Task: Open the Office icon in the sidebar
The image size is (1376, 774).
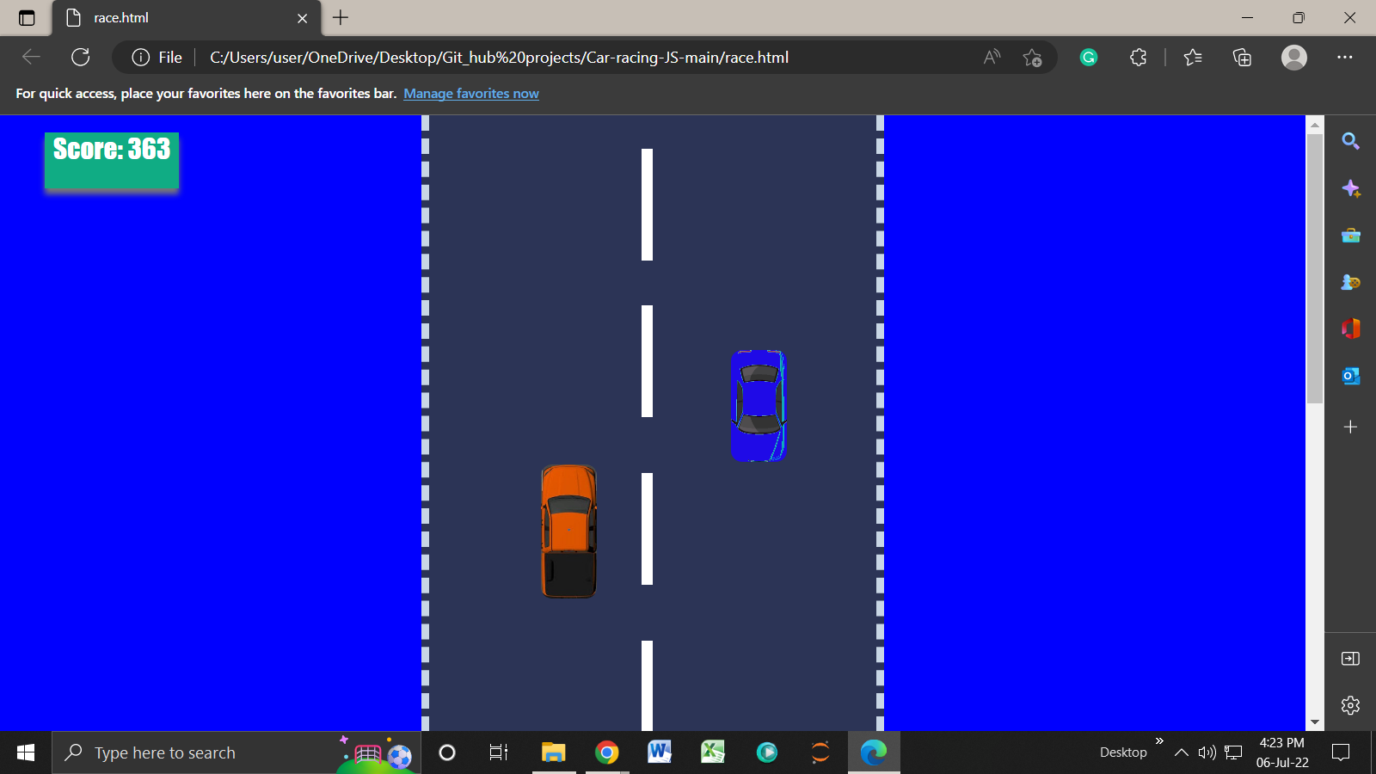Action: click(1350, 329)
